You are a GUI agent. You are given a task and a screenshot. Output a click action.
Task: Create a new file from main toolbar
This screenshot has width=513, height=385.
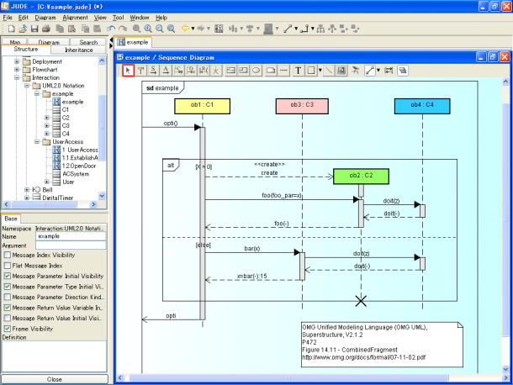click(12, 29)
